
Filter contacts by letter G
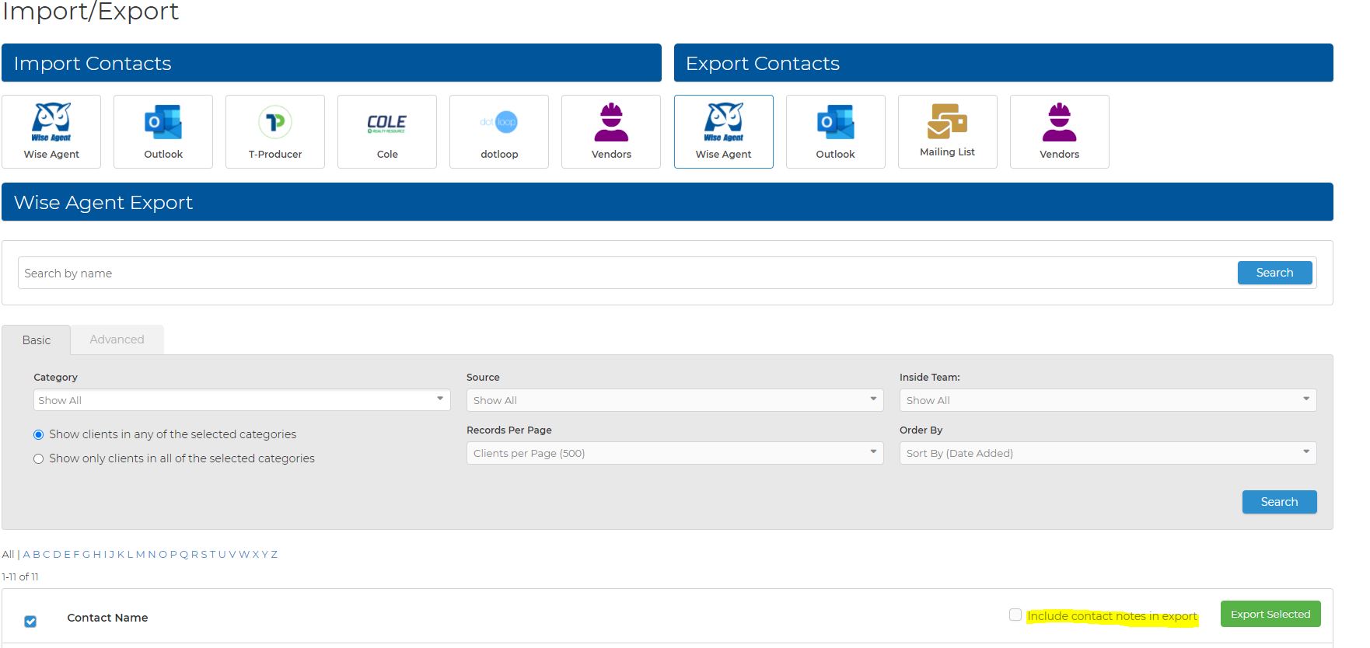click(86, 554)
